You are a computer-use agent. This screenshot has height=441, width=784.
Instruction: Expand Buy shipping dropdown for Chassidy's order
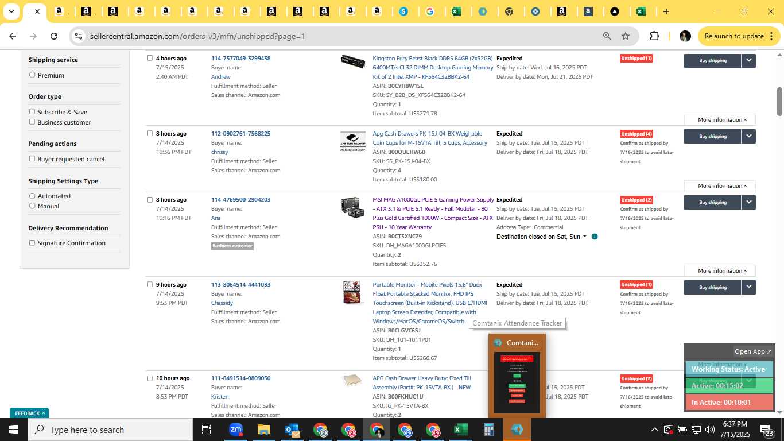click(748, 287)
